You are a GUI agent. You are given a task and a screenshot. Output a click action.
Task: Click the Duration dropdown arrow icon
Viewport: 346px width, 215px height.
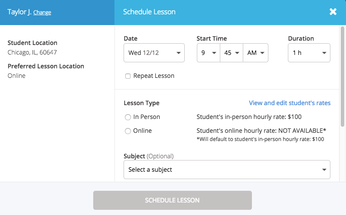[x=324, y=53]
